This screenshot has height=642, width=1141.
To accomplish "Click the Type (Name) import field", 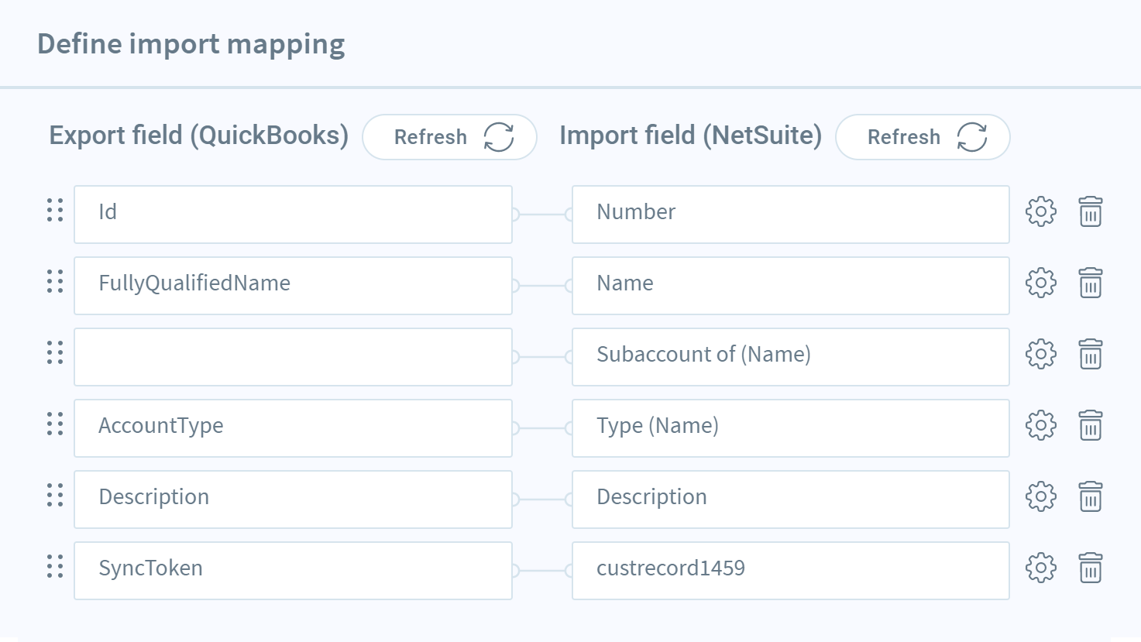I will (791, 428).
